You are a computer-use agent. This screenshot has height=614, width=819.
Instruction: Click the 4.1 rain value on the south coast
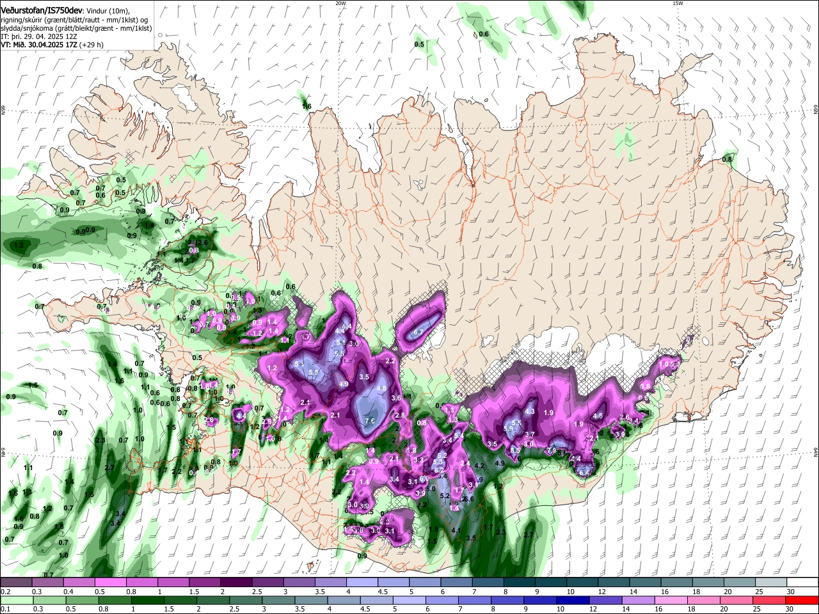click(x=456, y=530)
